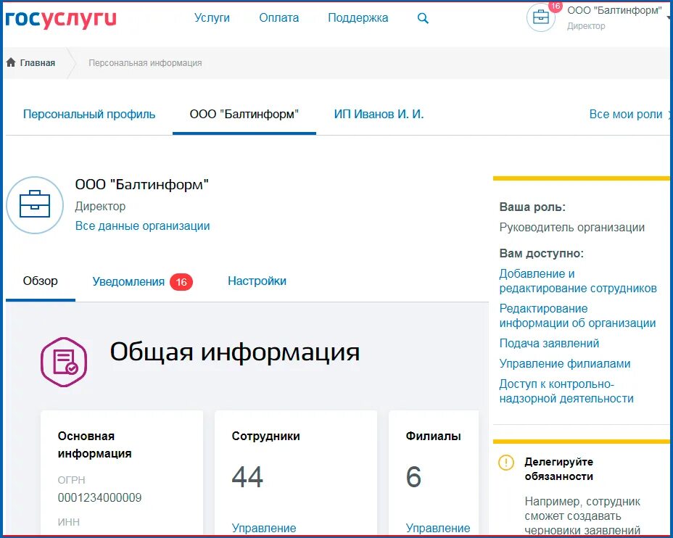
Task: Click the Основная информация card heading
Action: pyautogui.click(x=94, y=444)
